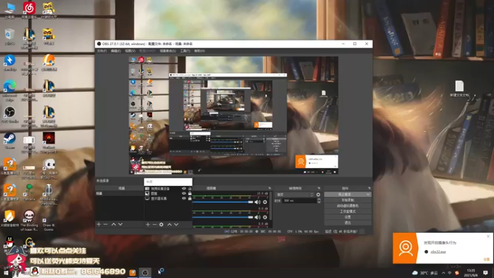
Task: Pop out the scene transitions dock
Action: 319,188
